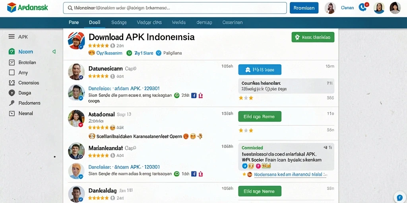The height and width of the screenshot is (203, 407).
Task: Click star rating under Datunesicam
Action: point(99,76)
